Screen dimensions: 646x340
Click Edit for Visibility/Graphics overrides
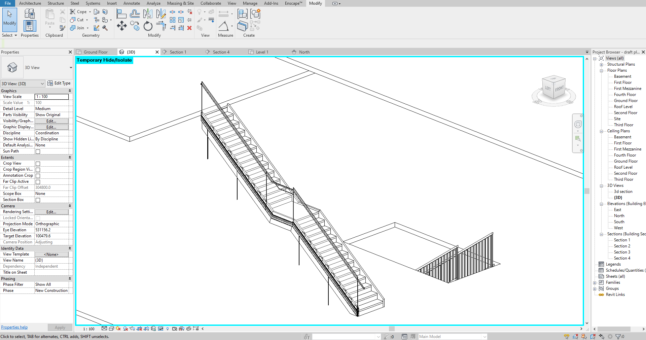coord(51,121)
